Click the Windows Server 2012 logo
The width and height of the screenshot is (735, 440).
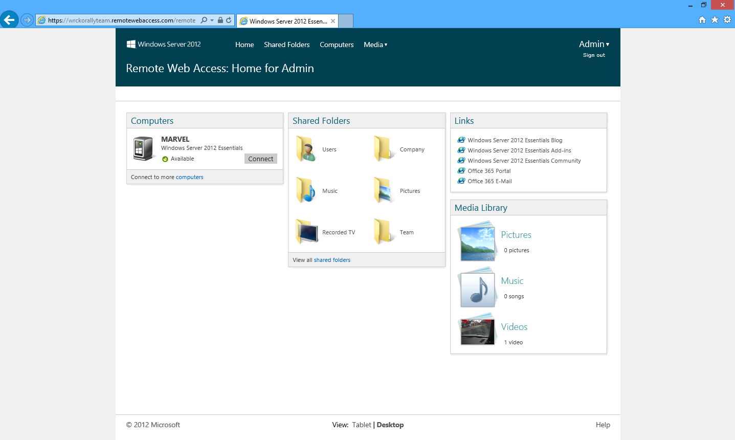pos(164,44)
